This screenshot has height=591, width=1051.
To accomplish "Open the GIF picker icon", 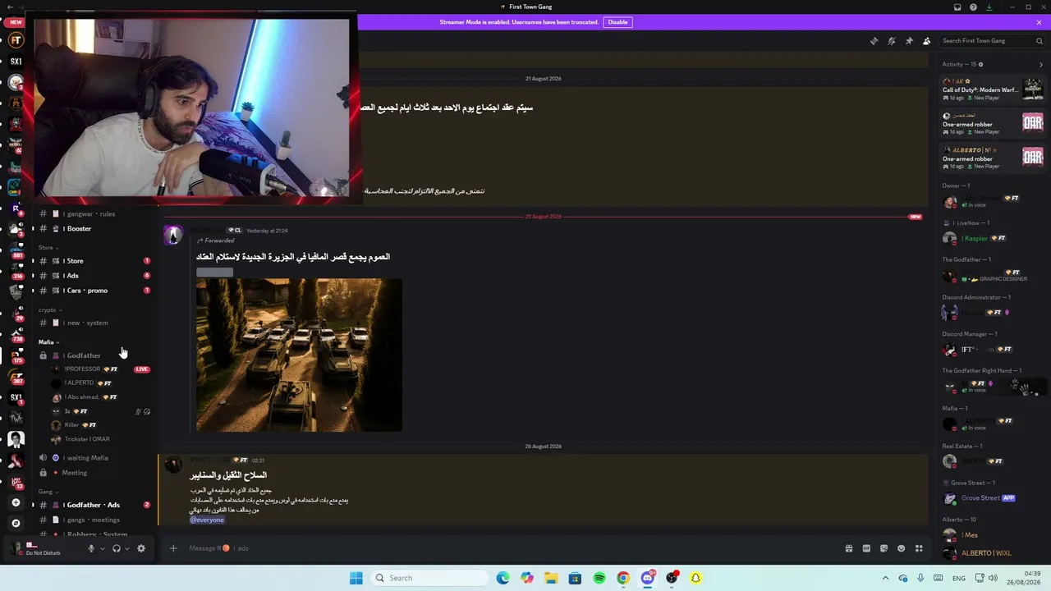I will 866,548.
